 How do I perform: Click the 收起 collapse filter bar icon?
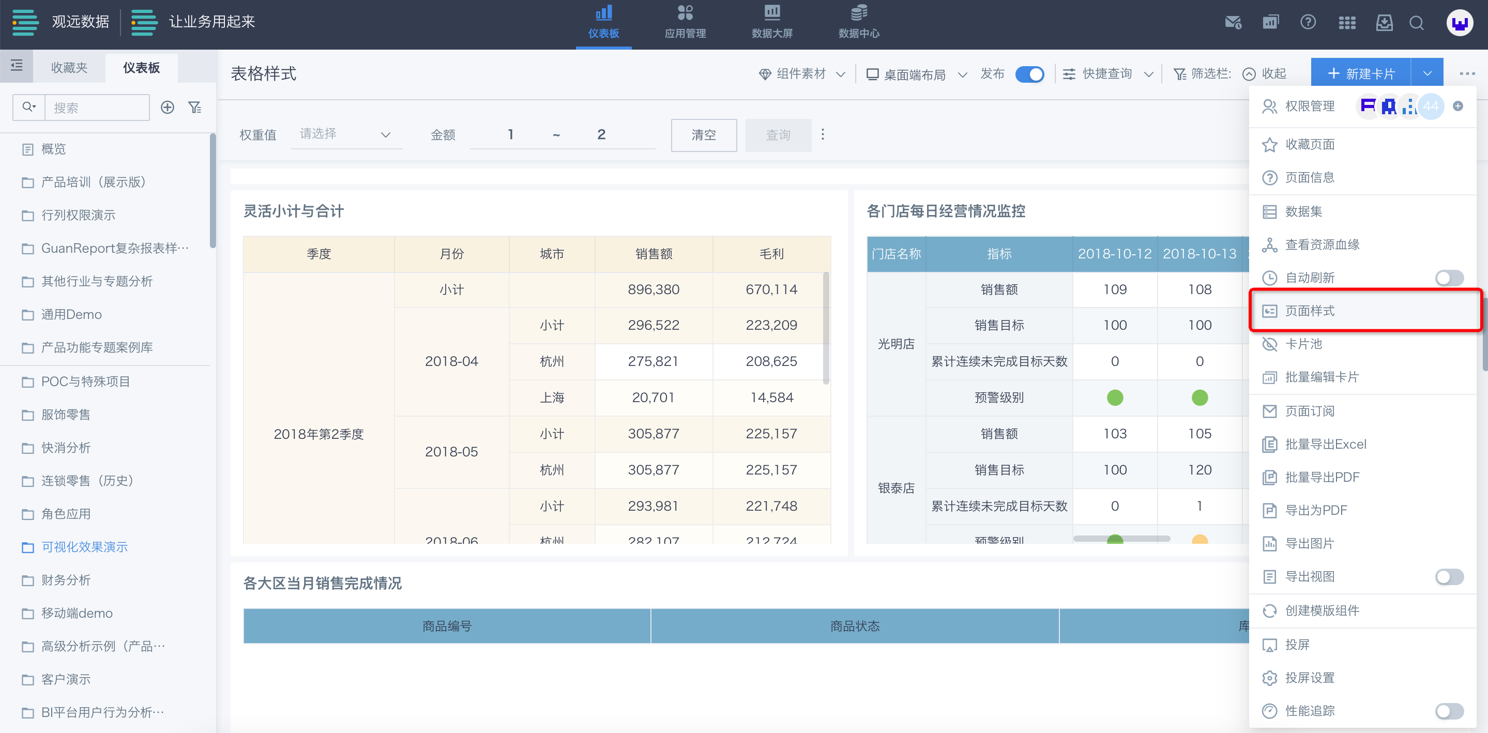[1248, 74]
